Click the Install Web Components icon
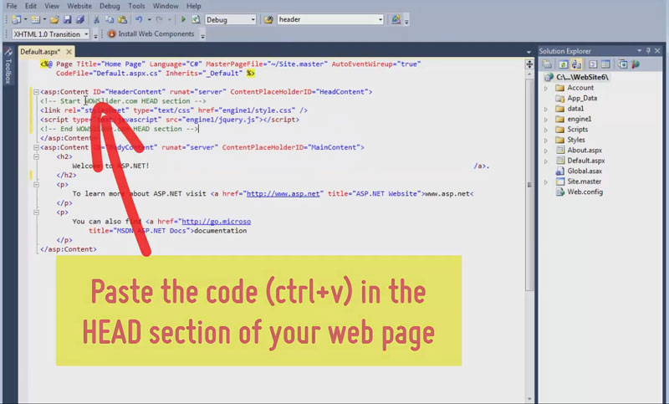Viewport: 669px width, 404px height. click(112, 33)
